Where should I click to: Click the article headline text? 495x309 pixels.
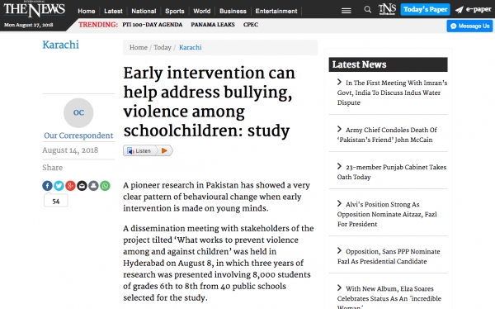209,102
